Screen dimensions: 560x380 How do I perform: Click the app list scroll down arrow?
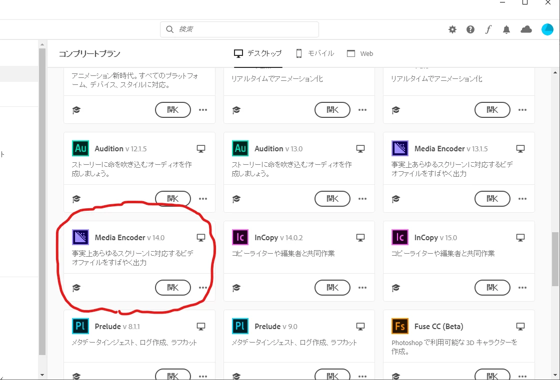[x=555, y=375]
